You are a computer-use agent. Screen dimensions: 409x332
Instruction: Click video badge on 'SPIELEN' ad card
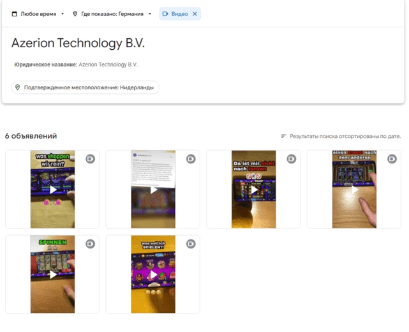[191, 244]
